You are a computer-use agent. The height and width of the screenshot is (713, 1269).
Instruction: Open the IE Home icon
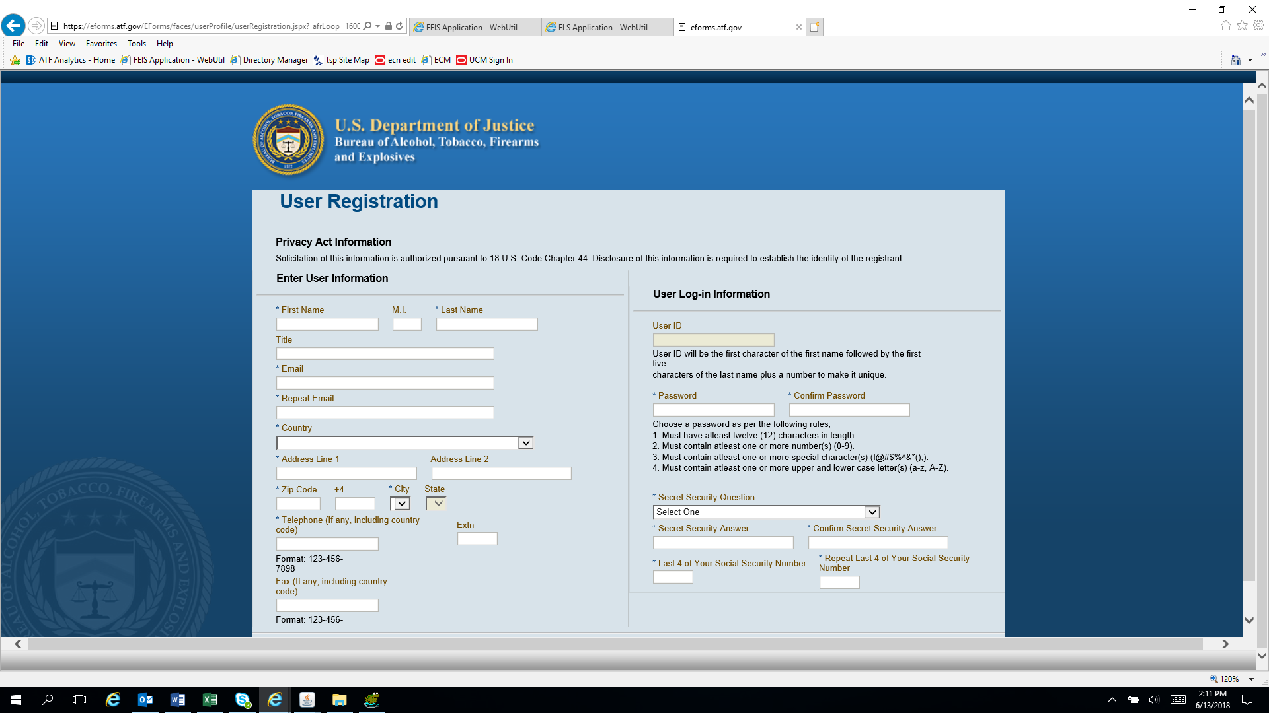point(1225,26)
